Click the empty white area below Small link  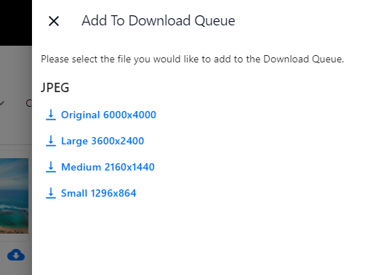(x=198, y=237)
